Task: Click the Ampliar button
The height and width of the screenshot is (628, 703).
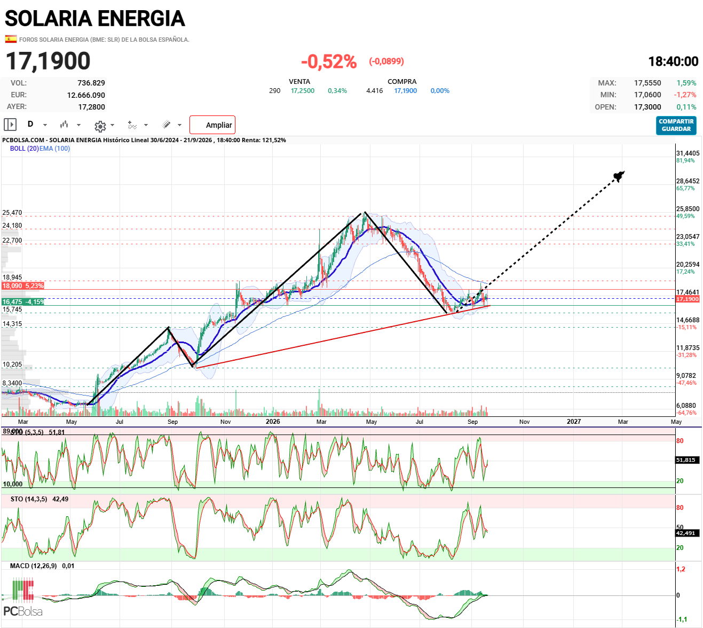Action: pyautogui.click(x=212, y=125)
